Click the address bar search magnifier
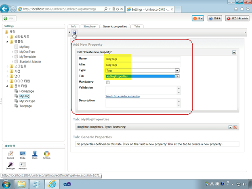252x189 pixels. [105, 9]
